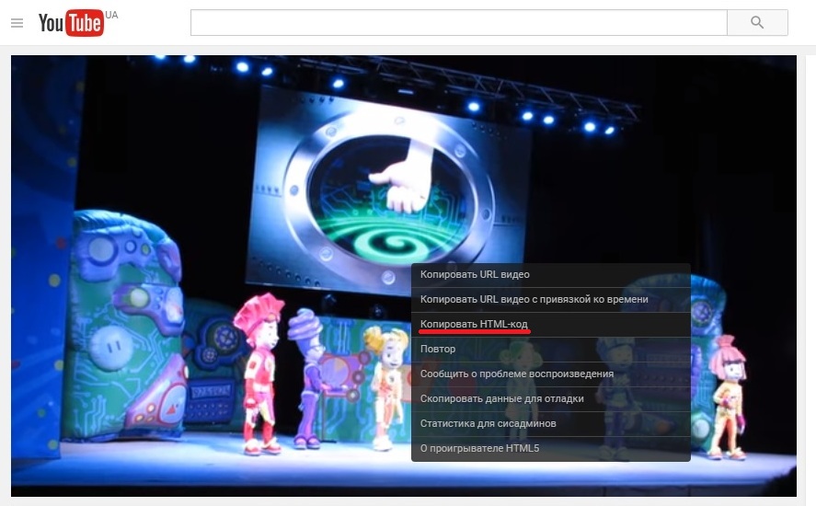Select "Скопировать данные для отладки"
The height and width of the screenshot is (506, 816).
tap(550, 398)
